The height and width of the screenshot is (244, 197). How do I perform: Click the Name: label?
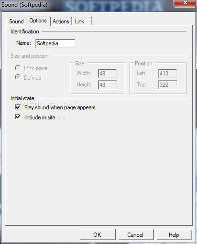pyautogui.click(x=23, y=43)
